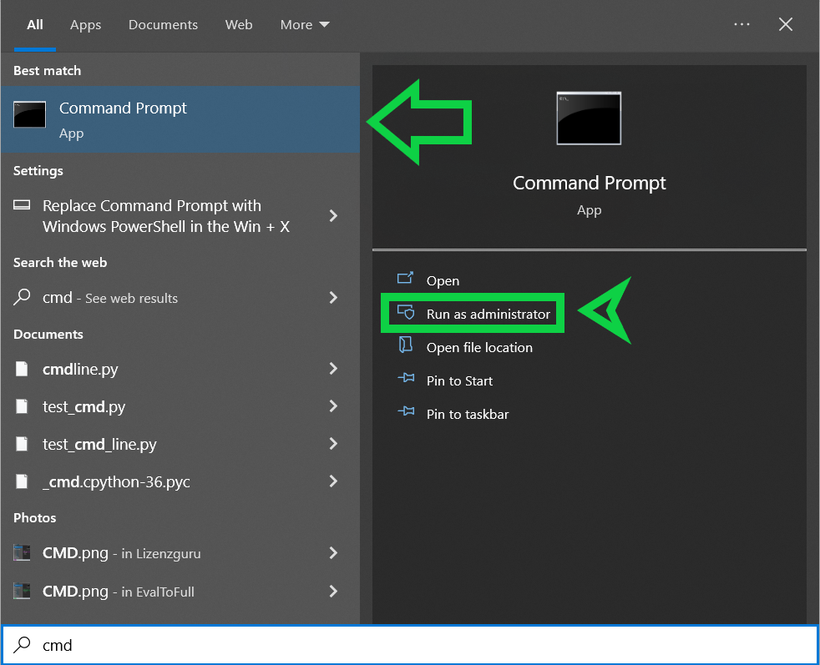Screen dimensions: 820x665
Task: Expand chevron for cmdline.py
Action: click(333, 369)
